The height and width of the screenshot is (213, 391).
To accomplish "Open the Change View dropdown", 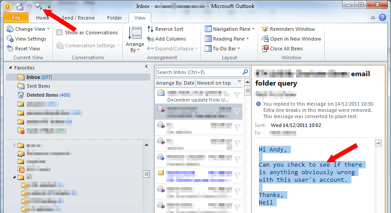I will click(28, 29).
